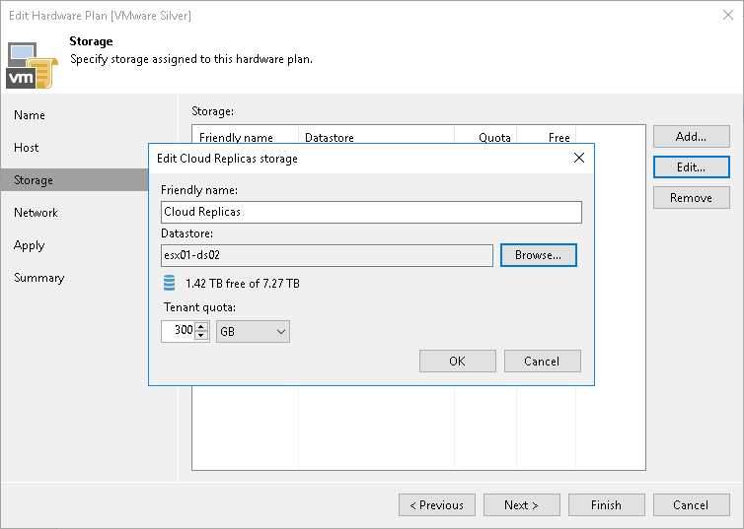Go to the Summary wizard step
The image size is (744, 529).
tap(38, 278)
